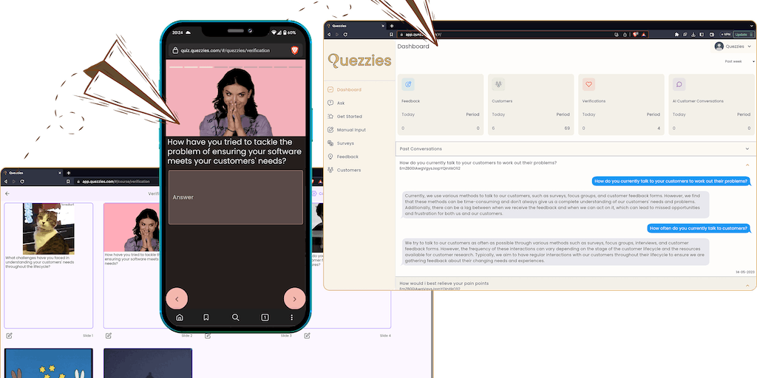Screen dimensions: 757x378
Task: Select Quezzies tab in course editor browser
Action: click(33, 173)
